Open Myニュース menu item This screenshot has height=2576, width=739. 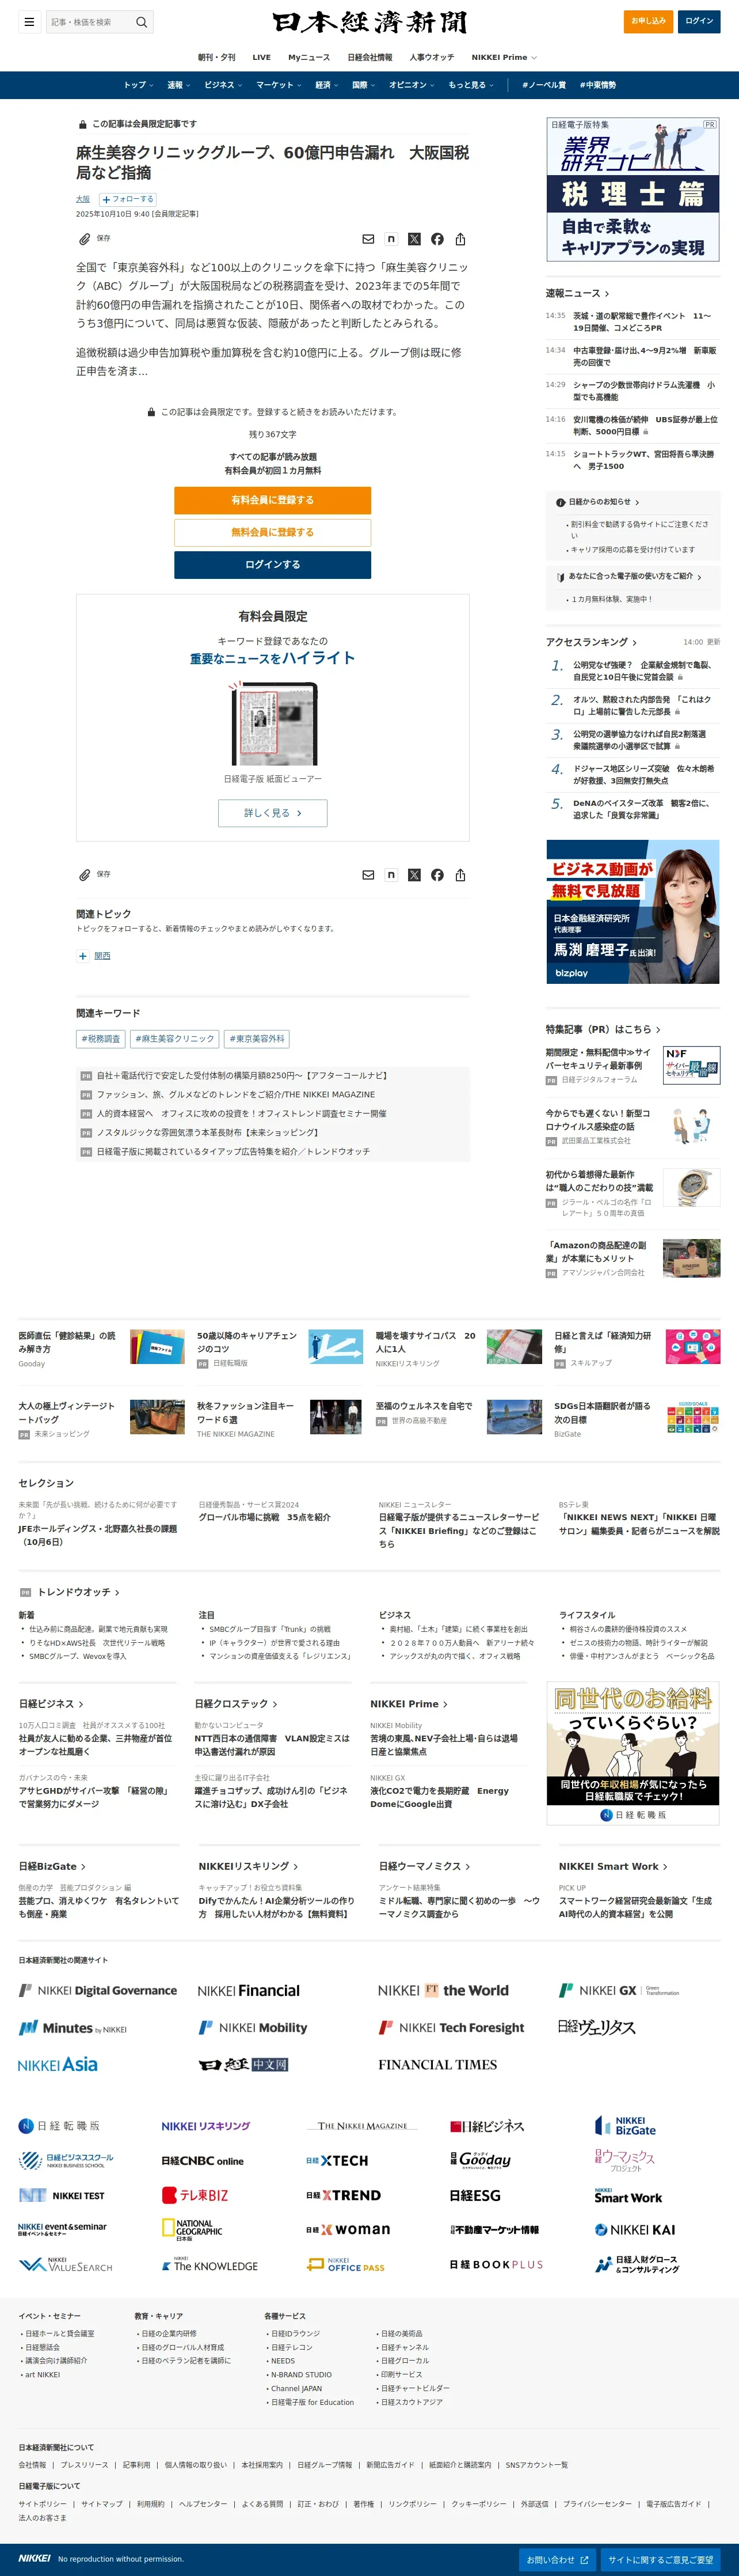[x=308, y=57]
